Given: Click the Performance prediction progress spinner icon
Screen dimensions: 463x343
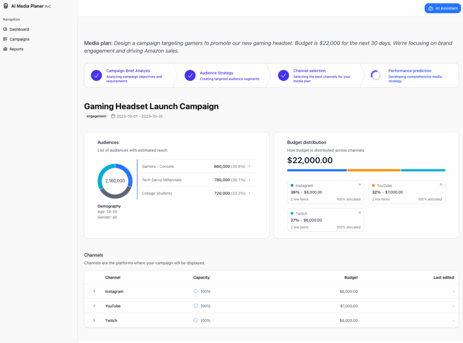Looking at the screenshot, I should [376, 76].
